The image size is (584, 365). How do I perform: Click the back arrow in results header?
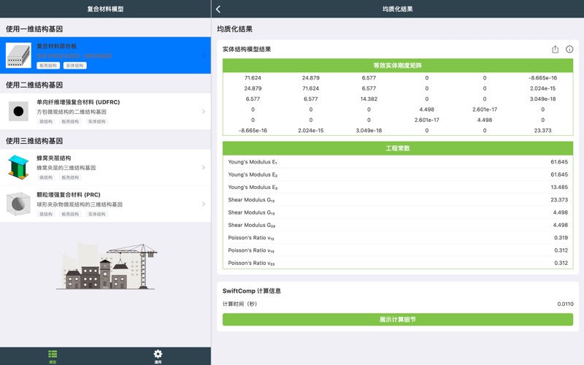point(218,9)
